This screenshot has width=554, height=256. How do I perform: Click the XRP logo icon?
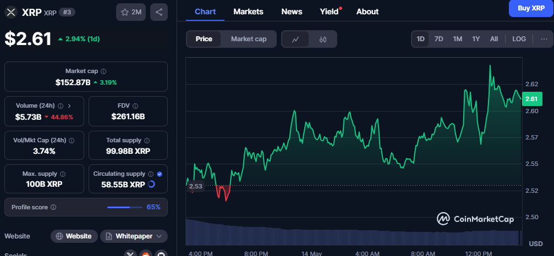click(12, 12)
